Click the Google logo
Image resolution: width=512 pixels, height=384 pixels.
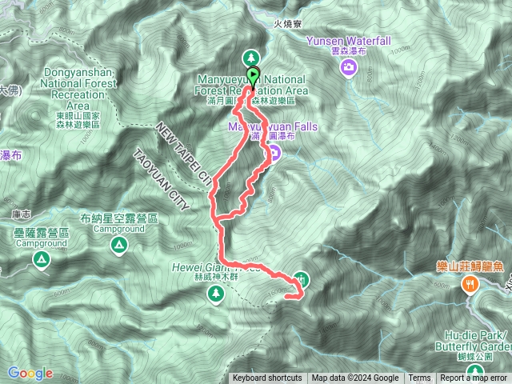30,373
